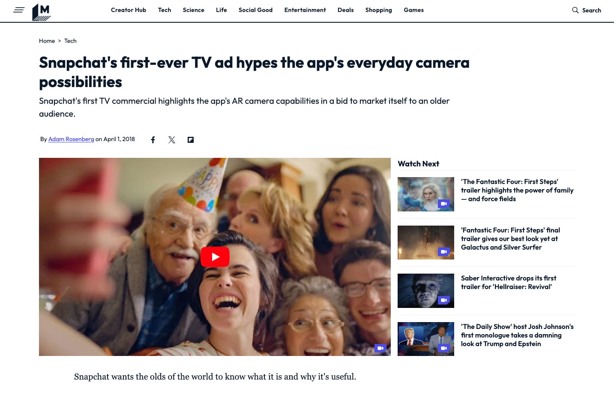The width and height of the screenshot is (614, 398).
Task: Open 'The Daily Show' Josh Johnson article
Action: [517, 335]
